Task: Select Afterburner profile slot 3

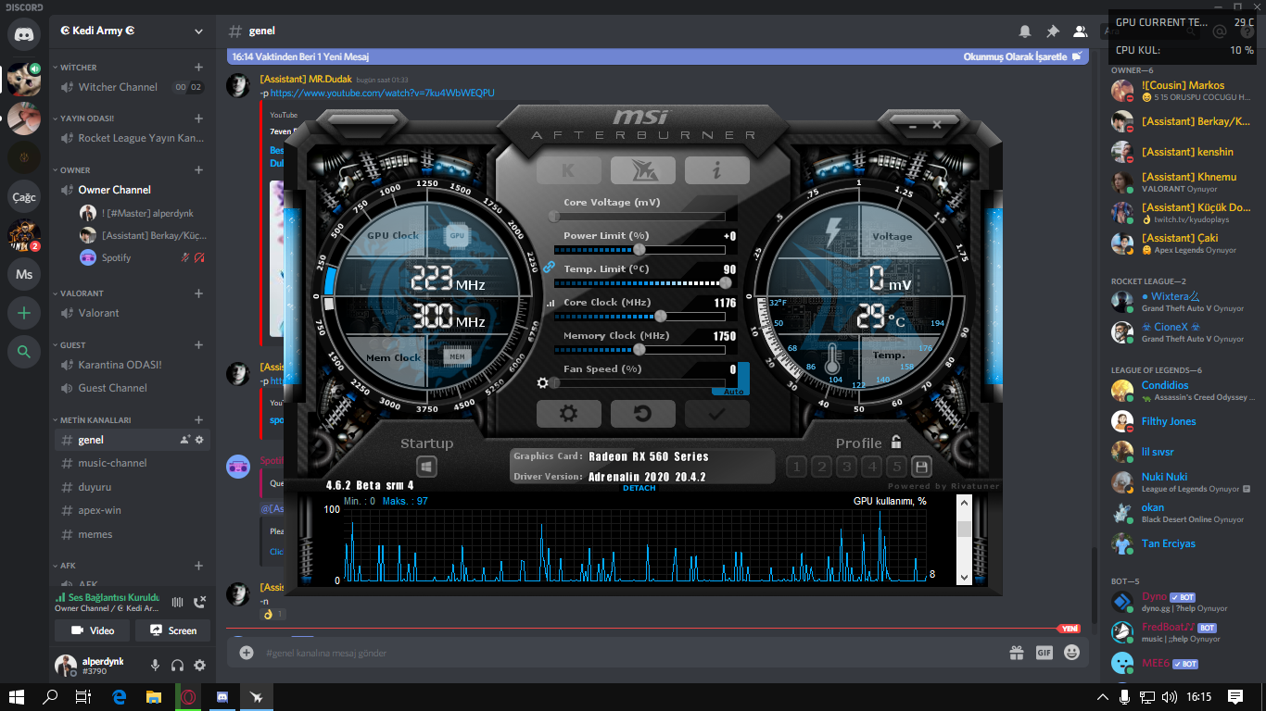Action: (x=846, y=467)
